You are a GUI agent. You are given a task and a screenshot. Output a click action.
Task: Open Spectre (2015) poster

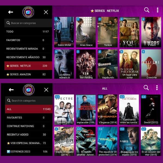(x=64, y=110)
